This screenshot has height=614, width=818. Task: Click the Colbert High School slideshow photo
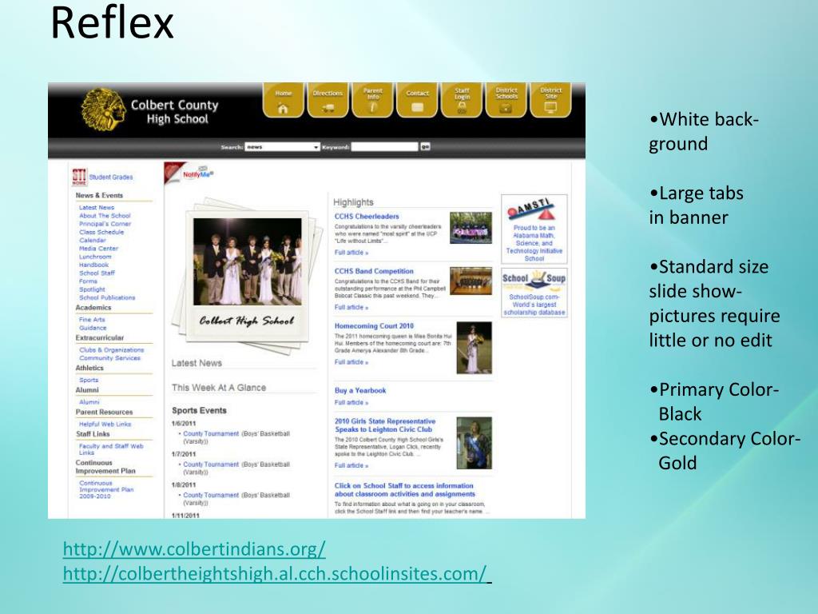[x=248, y=261]
